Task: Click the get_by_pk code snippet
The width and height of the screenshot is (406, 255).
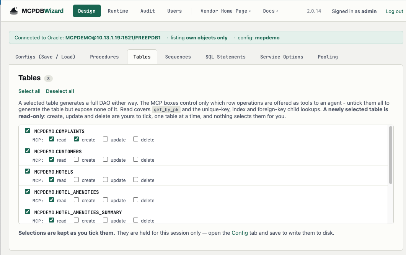Action: 166,110
